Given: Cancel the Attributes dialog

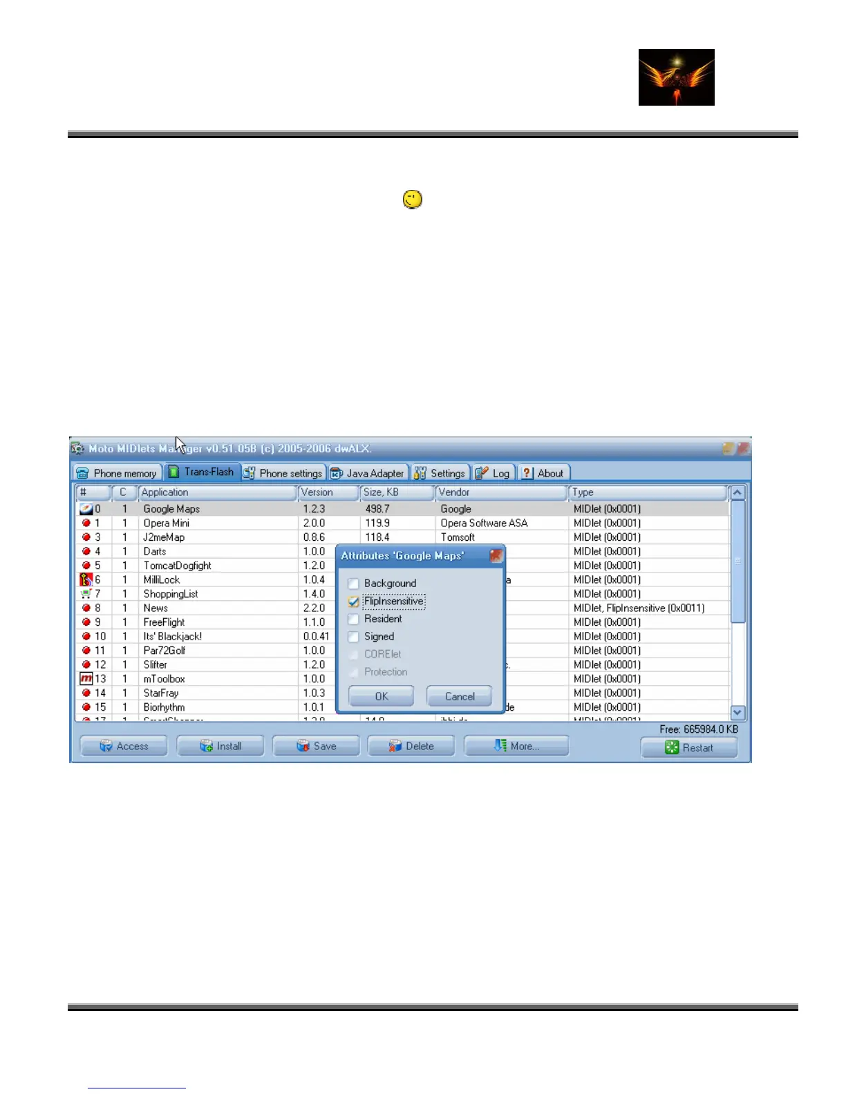Looking at the screenshot, I should pyautogui.click(x=460, y=696).
